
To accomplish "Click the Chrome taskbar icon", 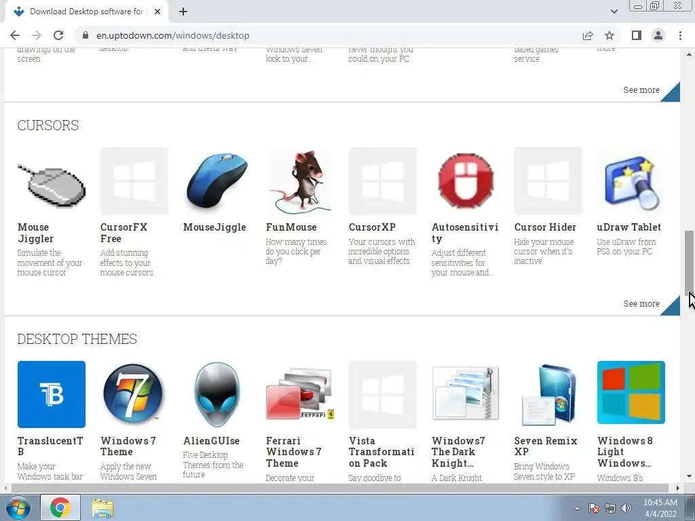I will (x=60, y=507).
